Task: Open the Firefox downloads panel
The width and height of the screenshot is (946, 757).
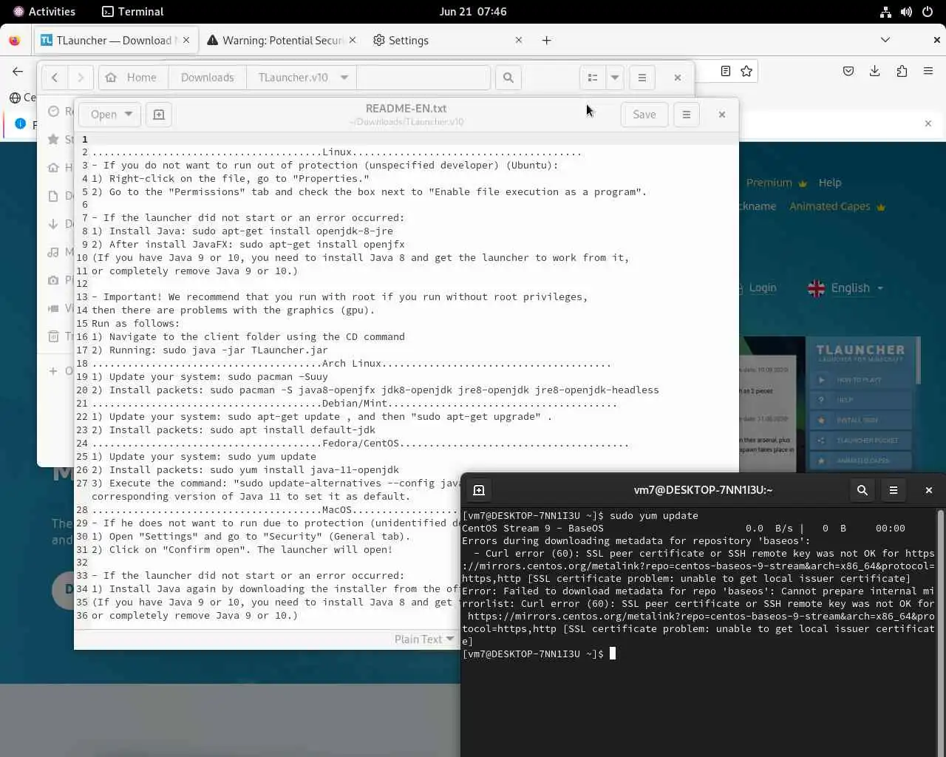Action: pyautogui.click(x=875, y=71)
